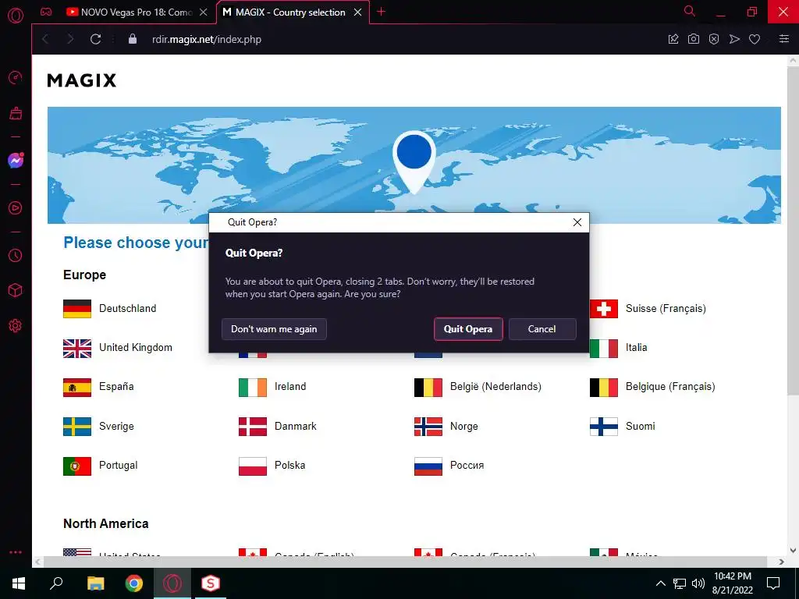Select Deutschland country link

pyautogui.click(x=127, y=309)
